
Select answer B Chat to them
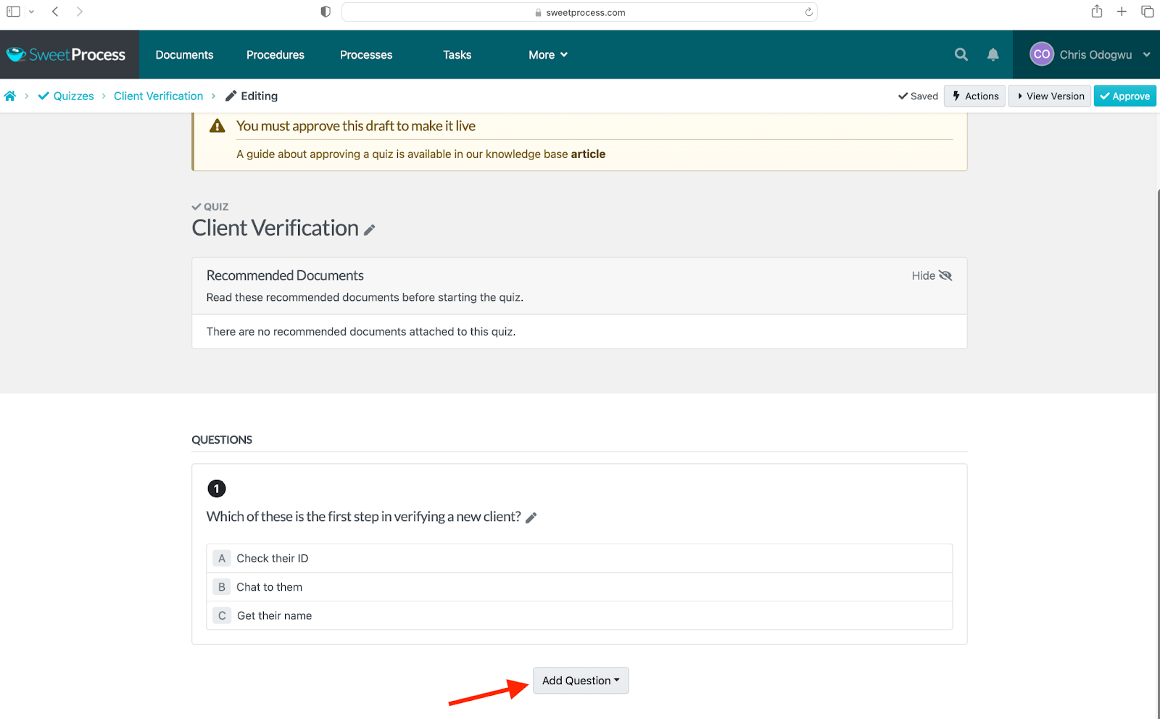[x=269, y=587]
